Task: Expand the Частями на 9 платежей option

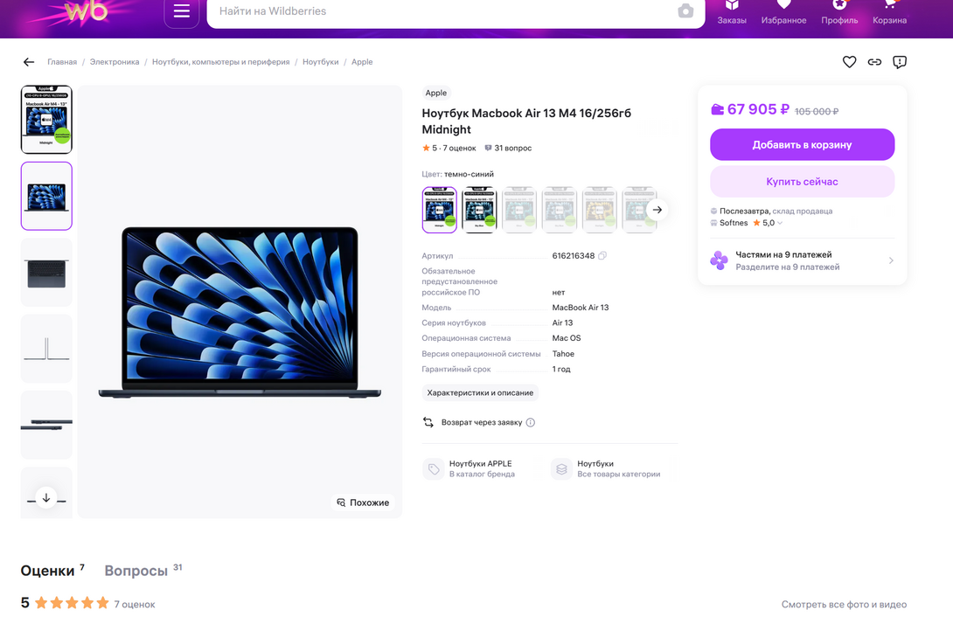Action: coord(891,260)
